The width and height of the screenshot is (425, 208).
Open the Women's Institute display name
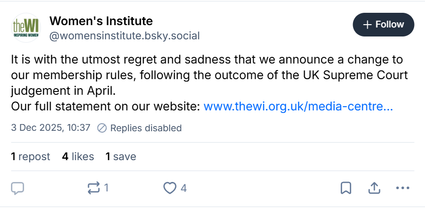pos(101,21)
